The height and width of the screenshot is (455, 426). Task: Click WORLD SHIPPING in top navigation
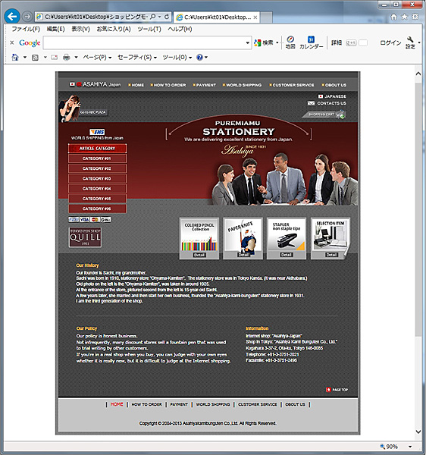click(x=242, y=85)
